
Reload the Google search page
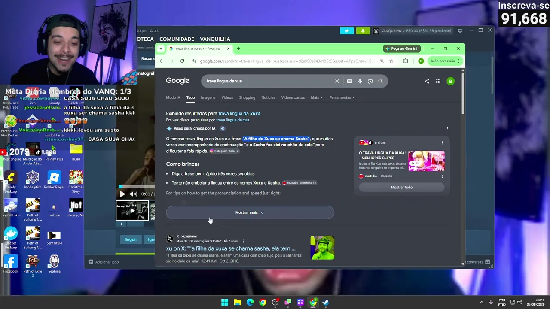click(182, 61)
